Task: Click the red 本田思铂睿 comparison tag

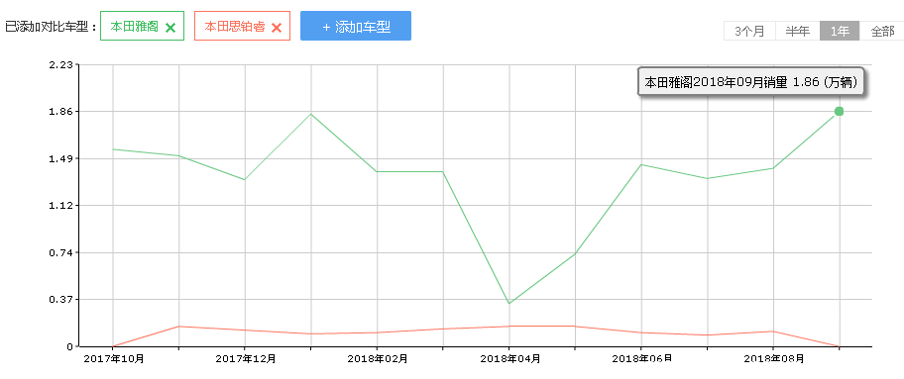Action: [235, 27]
